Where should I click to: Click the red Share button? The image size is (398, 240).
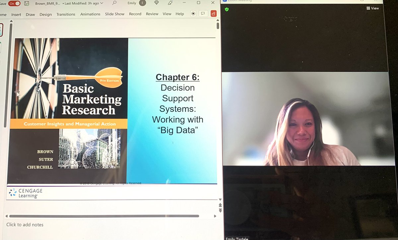coord(214,14)
